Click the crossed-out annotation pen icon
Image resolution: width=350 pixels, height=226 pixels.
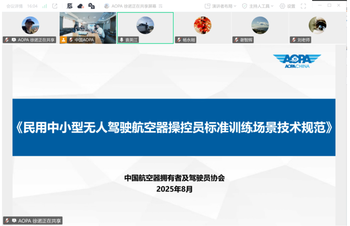pyautogui.click(x=70, y=6)
